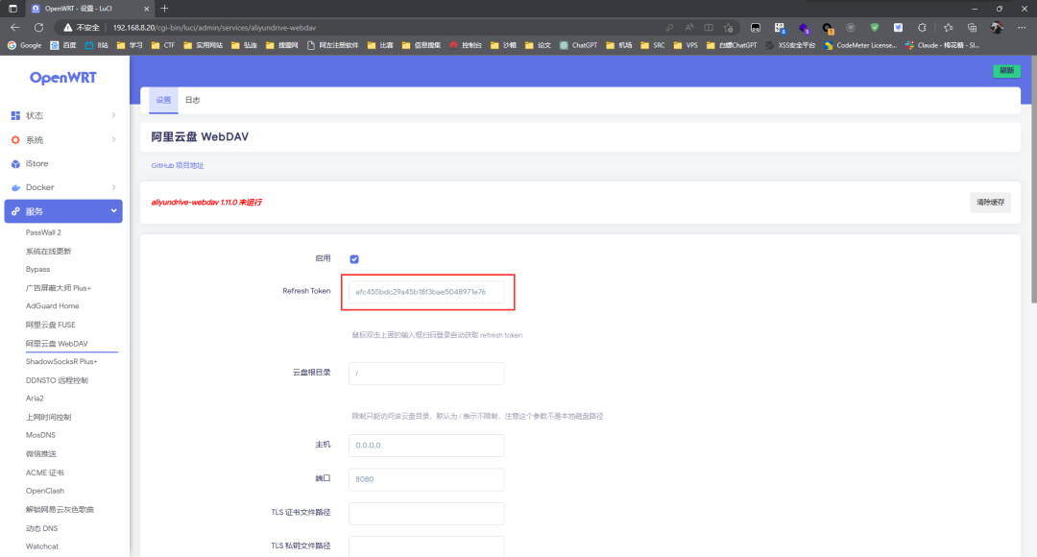Screen dimensions: 1037x557
Task: Switch to the 日志 tab
Action: pyautogui.click(x=192, y=100)
